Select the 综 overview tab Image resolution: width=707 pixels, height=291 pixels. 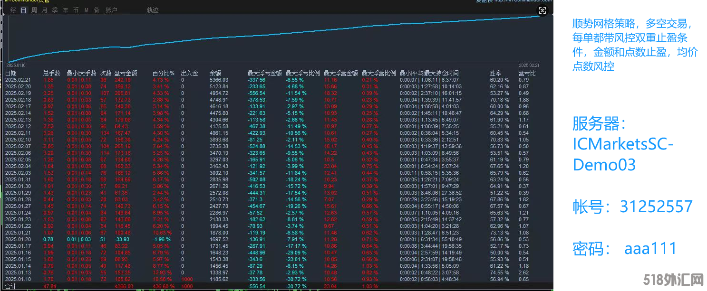13,10
